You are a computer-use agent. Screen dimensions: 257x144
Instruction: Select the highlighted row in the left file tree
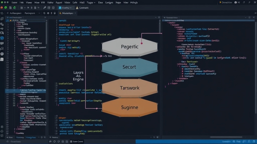(x=26, y=91)
